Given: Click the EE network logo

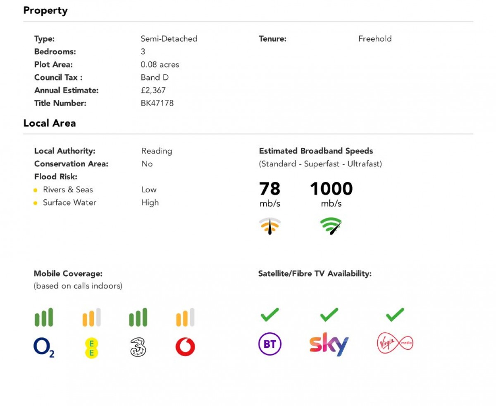Looking at the screenshot, I should (x=91, y=348).
